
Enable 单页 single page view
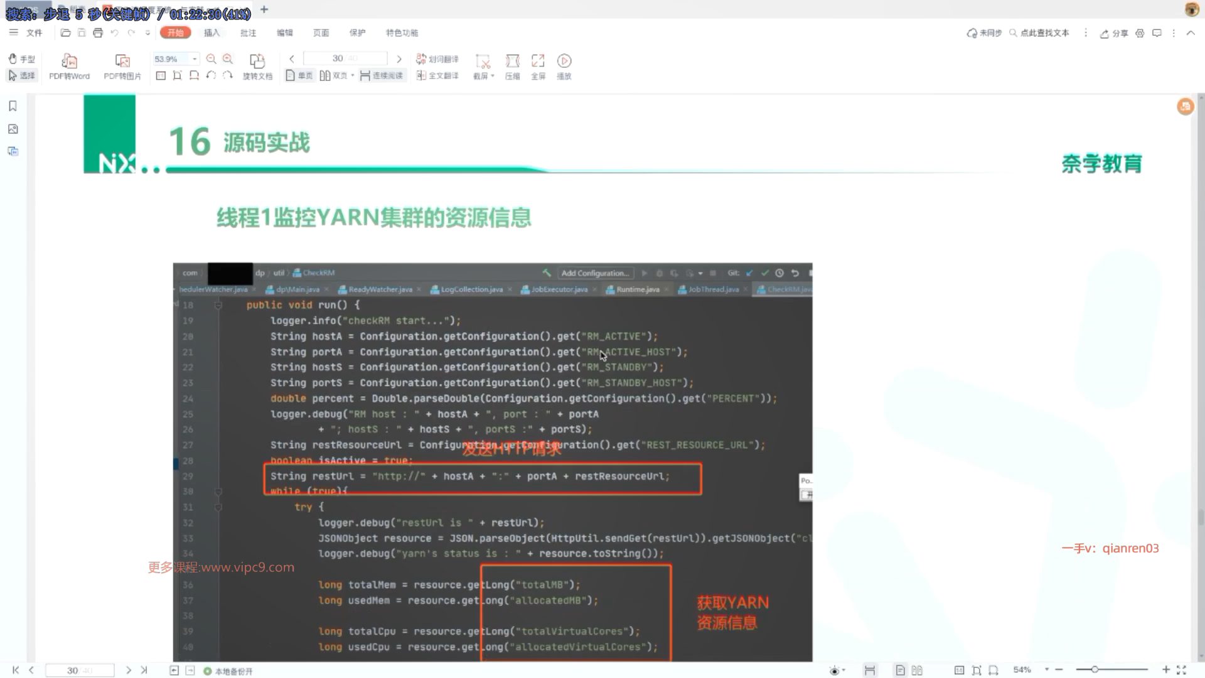point(299,76)
